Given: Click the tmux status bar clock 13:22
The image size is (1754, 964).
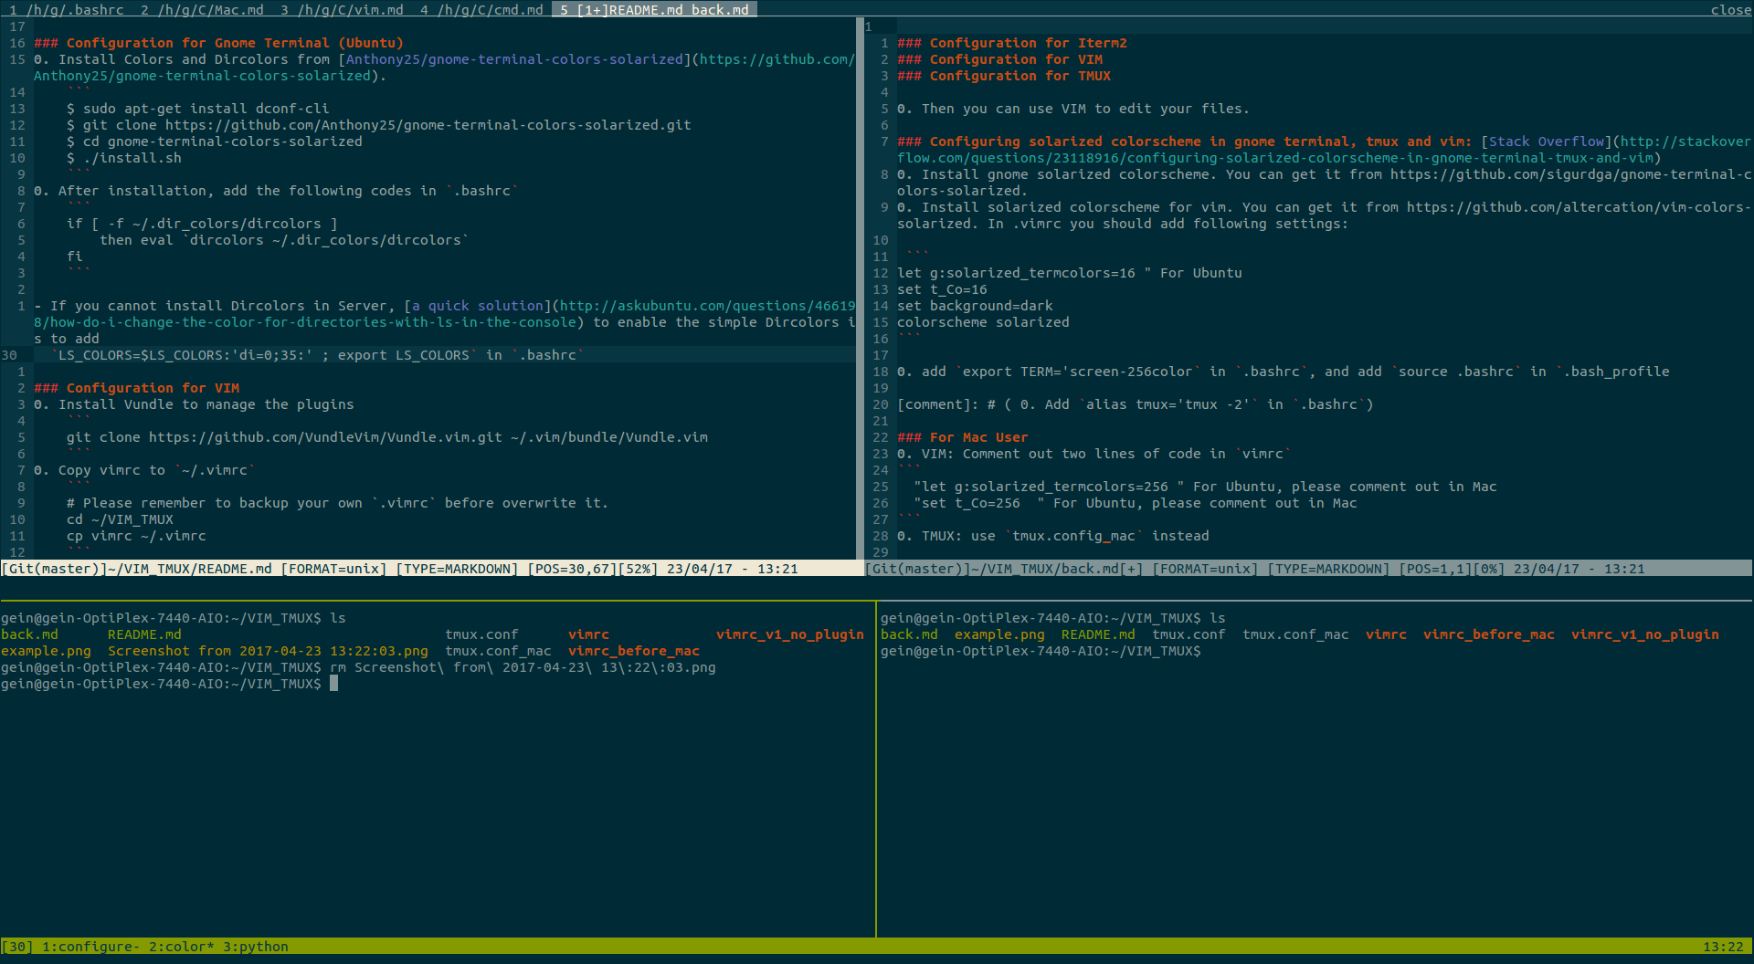Looking at the screenshot, I should point(1723,947).
